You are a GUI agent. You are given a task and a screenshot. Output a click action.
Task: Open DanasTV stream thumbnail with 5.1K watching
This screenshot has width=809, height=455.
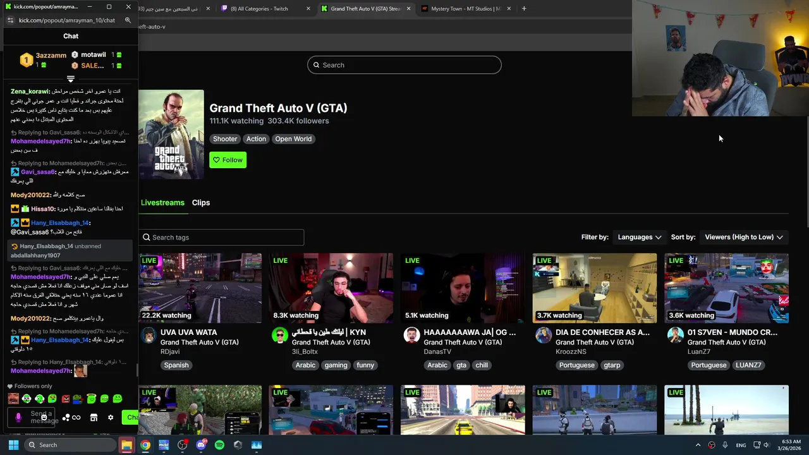click(463, 288)
